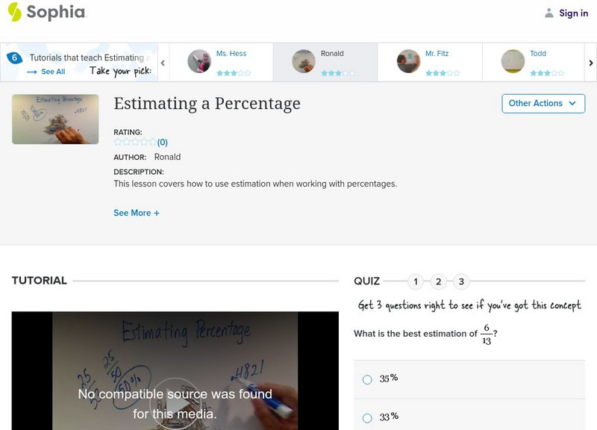Screen dimensions: 597x430
Task: Go to quiz question 3
Action: (x=462, y=281)
